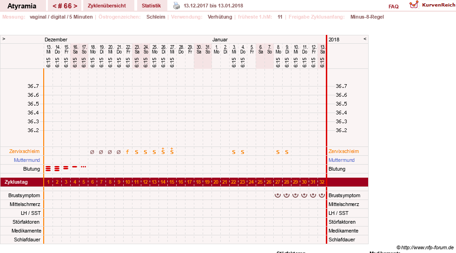456x253 pixels.
Task: Click the right Muttermund row label
Action: pos(341,160)
